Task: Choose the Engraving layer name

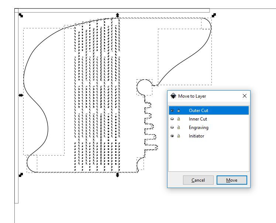Action: click(199, 128)
